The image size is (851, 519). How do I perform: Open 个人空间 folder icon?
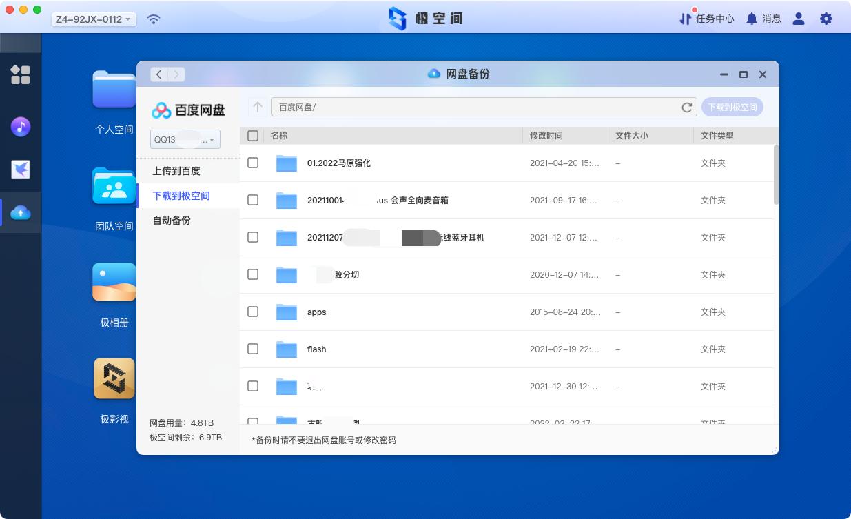click(114, 89)
